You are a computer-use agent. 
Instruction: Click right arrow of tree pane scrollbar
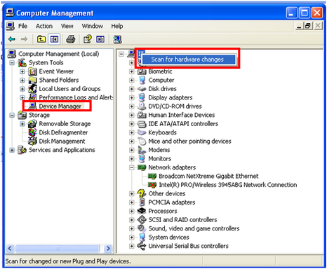click(108, 248)
